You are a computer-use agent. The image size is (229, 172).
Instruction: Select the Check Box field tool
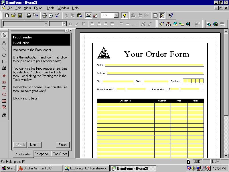[4, 88]
